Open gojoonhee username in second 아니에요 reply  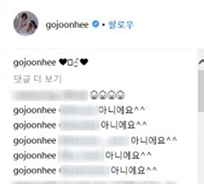point(35,126)
